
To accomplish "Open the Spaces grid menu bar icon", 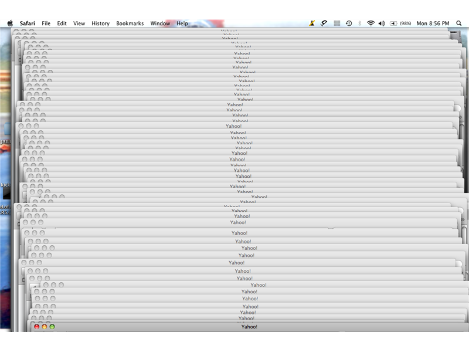I will (335, 23).
